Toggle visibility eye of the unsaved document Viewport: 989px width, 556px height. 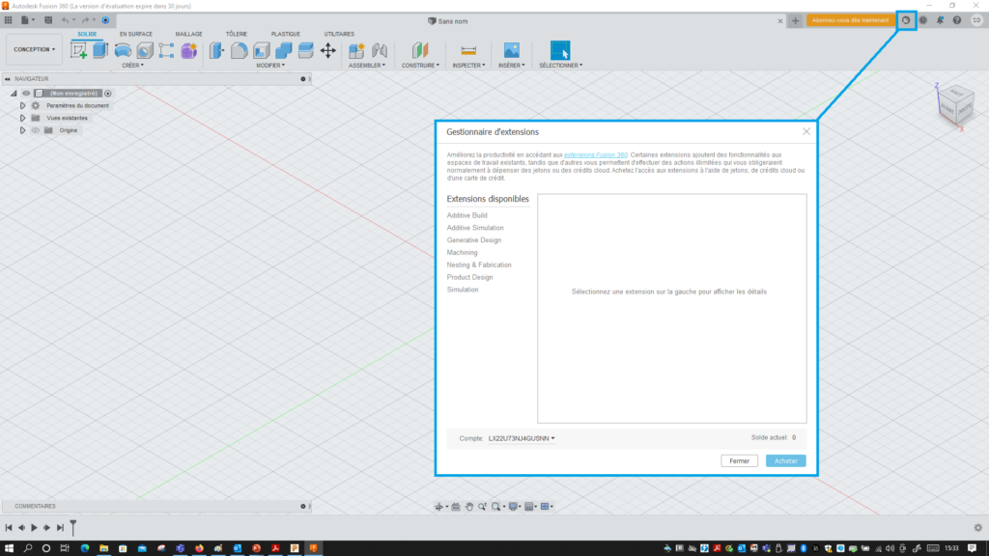[x=27, y=94]
